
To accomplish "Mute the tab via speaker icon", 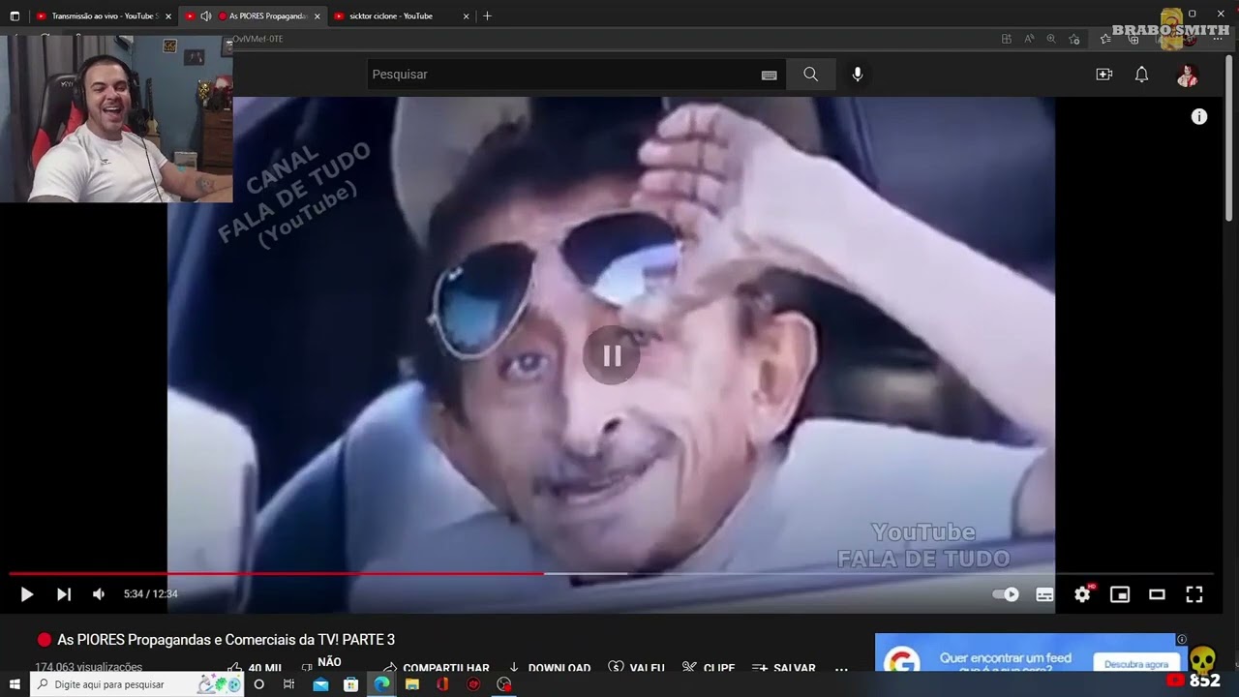I will pos(205,16).
